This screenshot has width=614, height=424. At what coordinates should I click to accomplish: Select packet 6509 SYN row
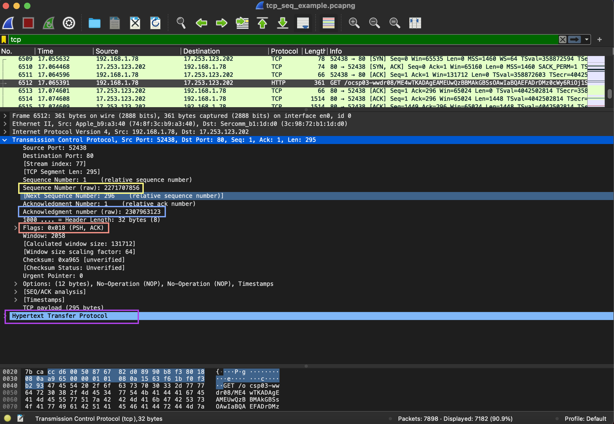click(x=294, y=59)
